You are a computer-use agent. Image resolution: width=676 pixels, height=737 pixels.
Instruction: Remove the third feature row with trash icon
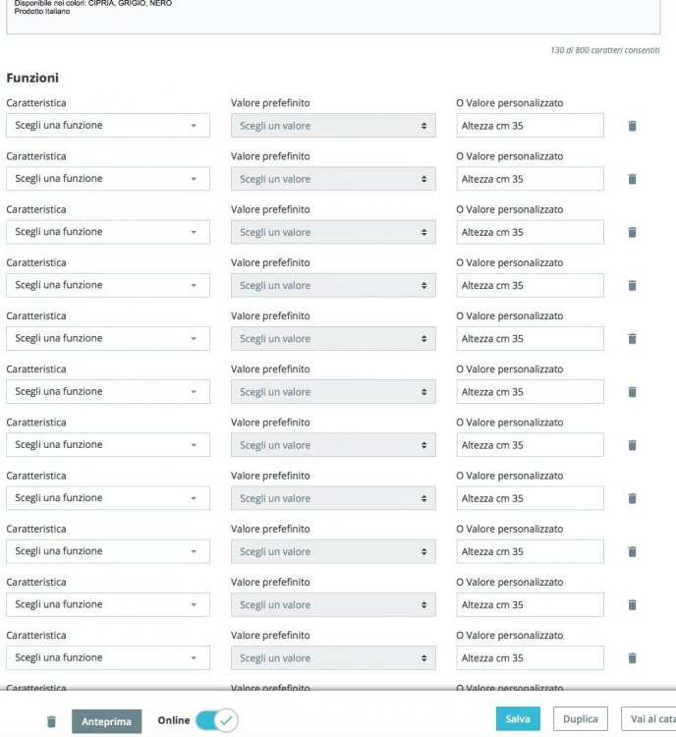[632, 232]
